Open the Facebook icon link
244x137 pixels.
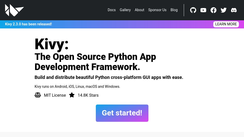[x=213, y=10]
